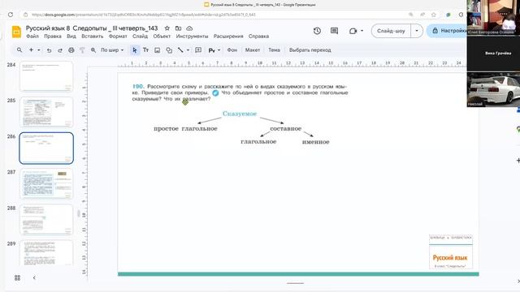Open the Google Slides home icon
This screenshot has height=292, width=520.
16,32
